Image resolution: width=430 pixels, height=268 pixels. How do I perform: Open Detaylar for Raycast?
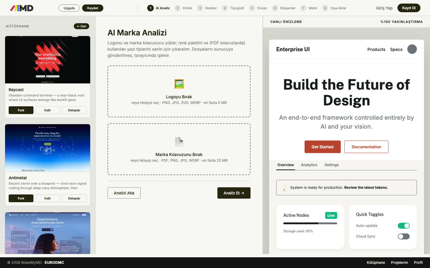(74, 110)
